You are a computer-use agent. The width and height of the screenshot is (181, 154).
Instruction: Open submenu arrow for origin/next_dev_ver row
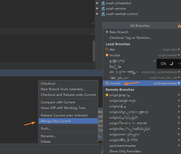click(179, 77)
